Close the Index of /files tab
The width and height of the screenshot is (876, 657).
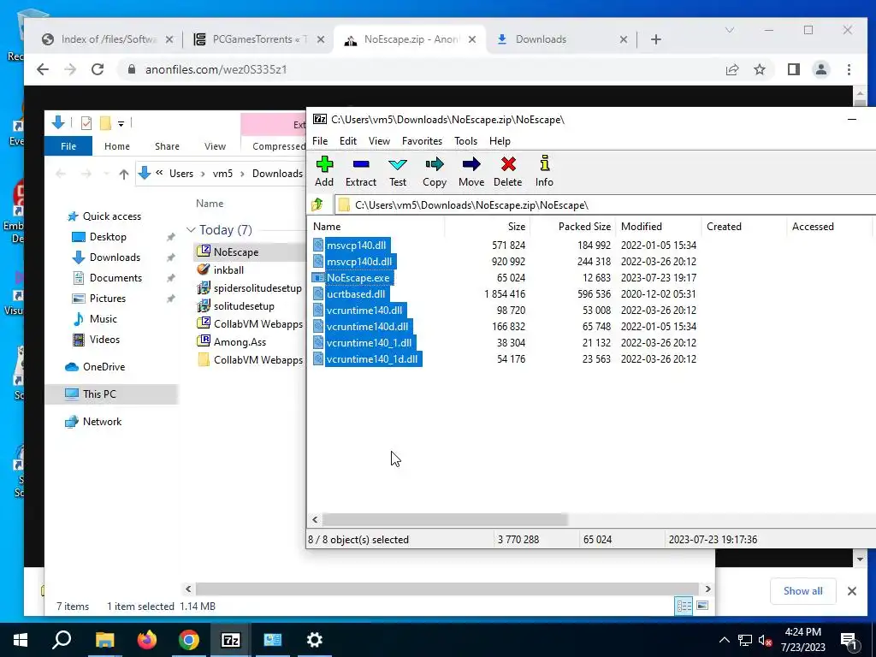pos(169,39)
